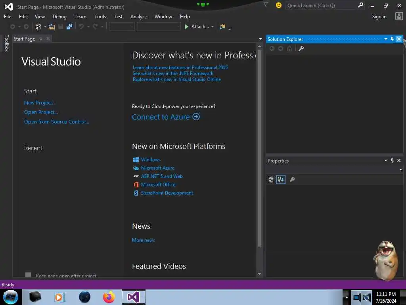
Task: Open the Solution Explorer window position dropdown
Action: (385, 39)
